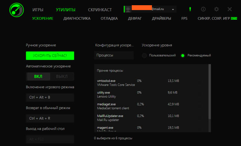Turn auto boost on with ВКЛ

(x=38, y=76)
